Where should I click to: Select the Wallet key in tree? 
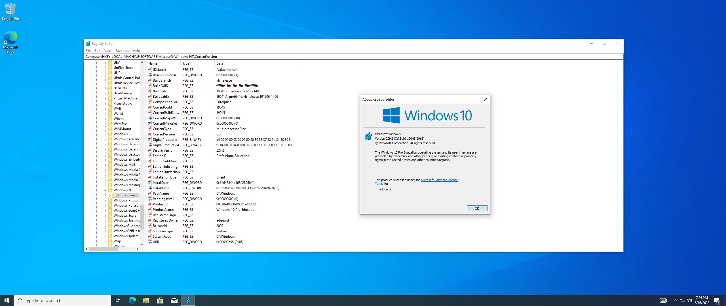118,114
